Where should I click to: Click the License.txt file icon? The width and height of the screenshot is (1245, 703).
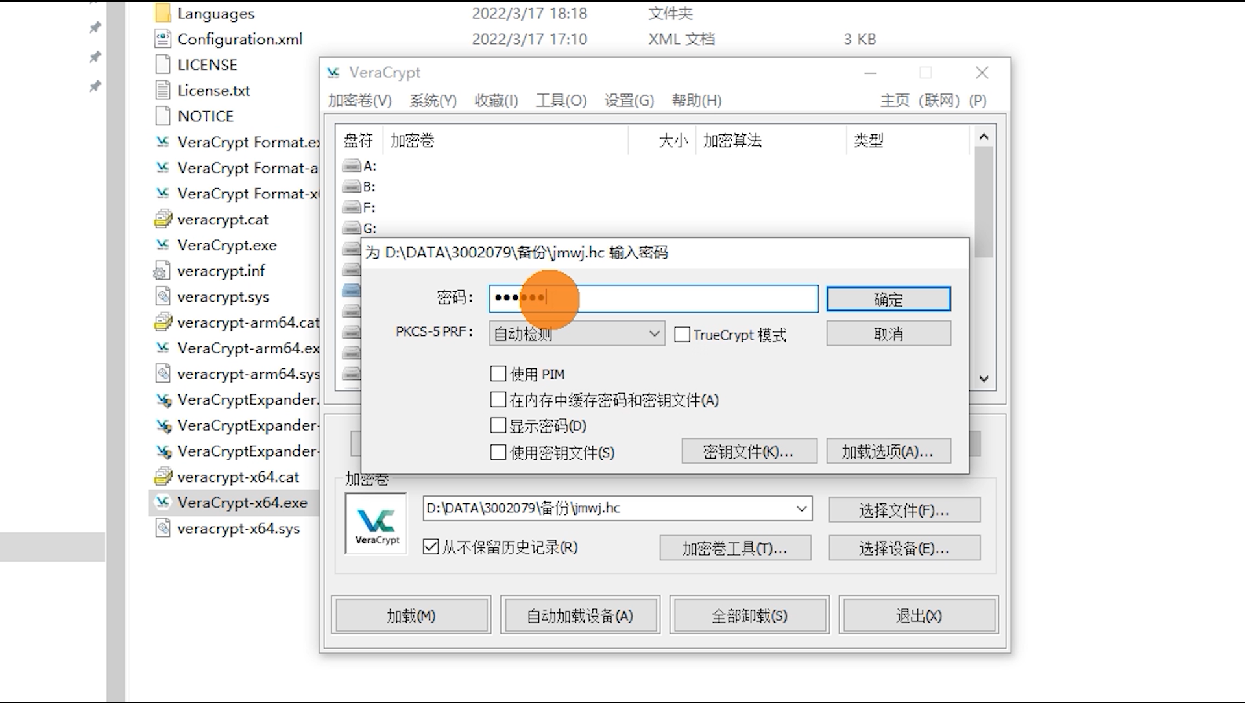[163, 90]
